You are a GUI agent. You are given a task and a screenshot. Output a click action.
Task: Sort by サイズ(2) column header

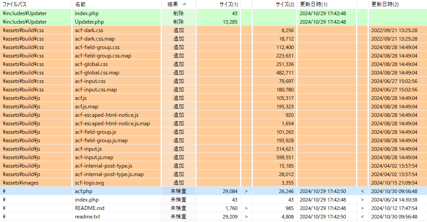(x=285, y=4)
